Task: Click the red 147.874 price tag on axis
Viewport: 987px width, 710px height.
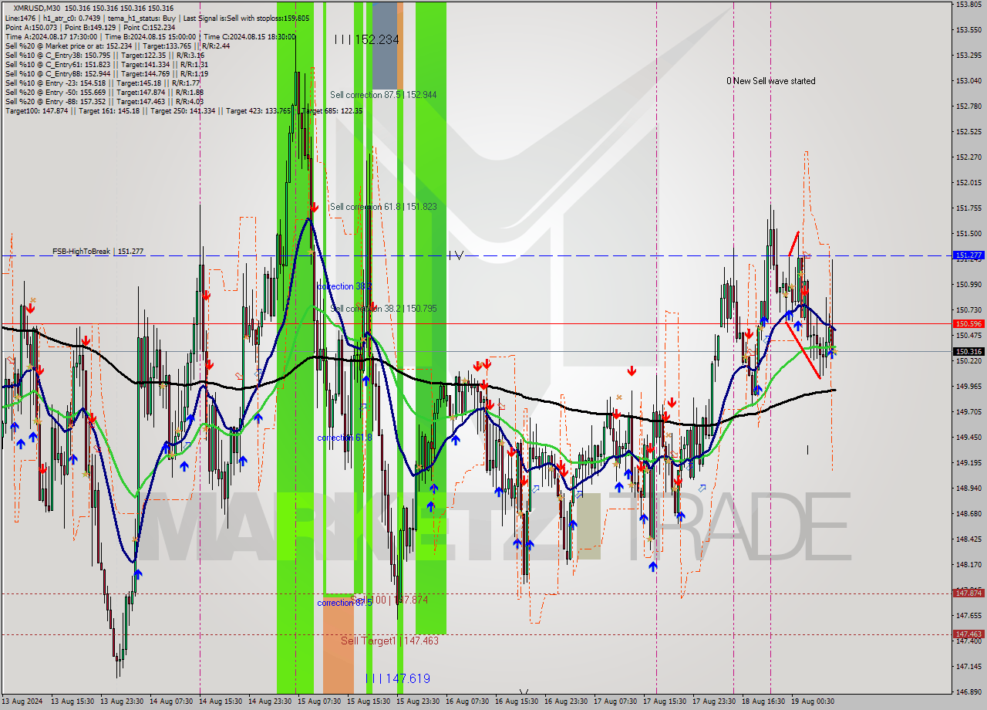Action: (968, 593)
